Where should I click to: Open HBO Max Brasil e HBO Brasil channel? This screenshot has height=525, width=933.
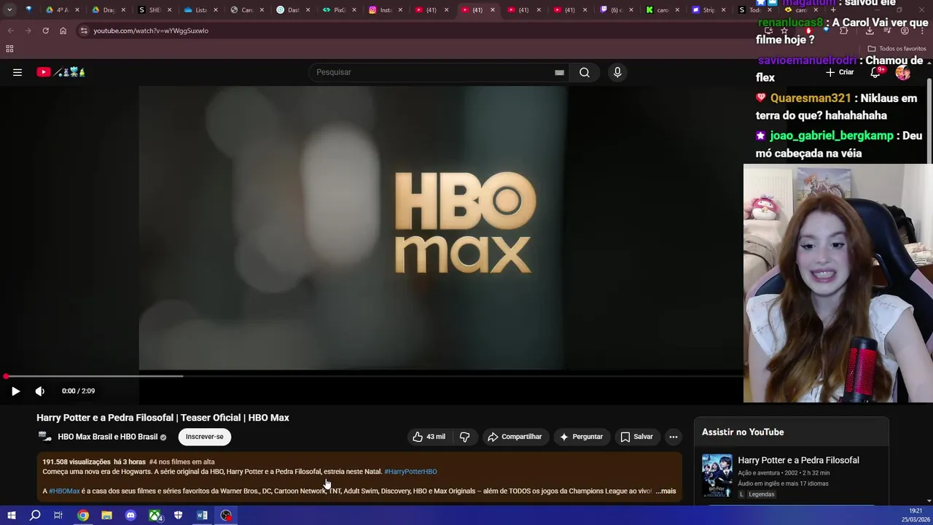tap(107, 437)
